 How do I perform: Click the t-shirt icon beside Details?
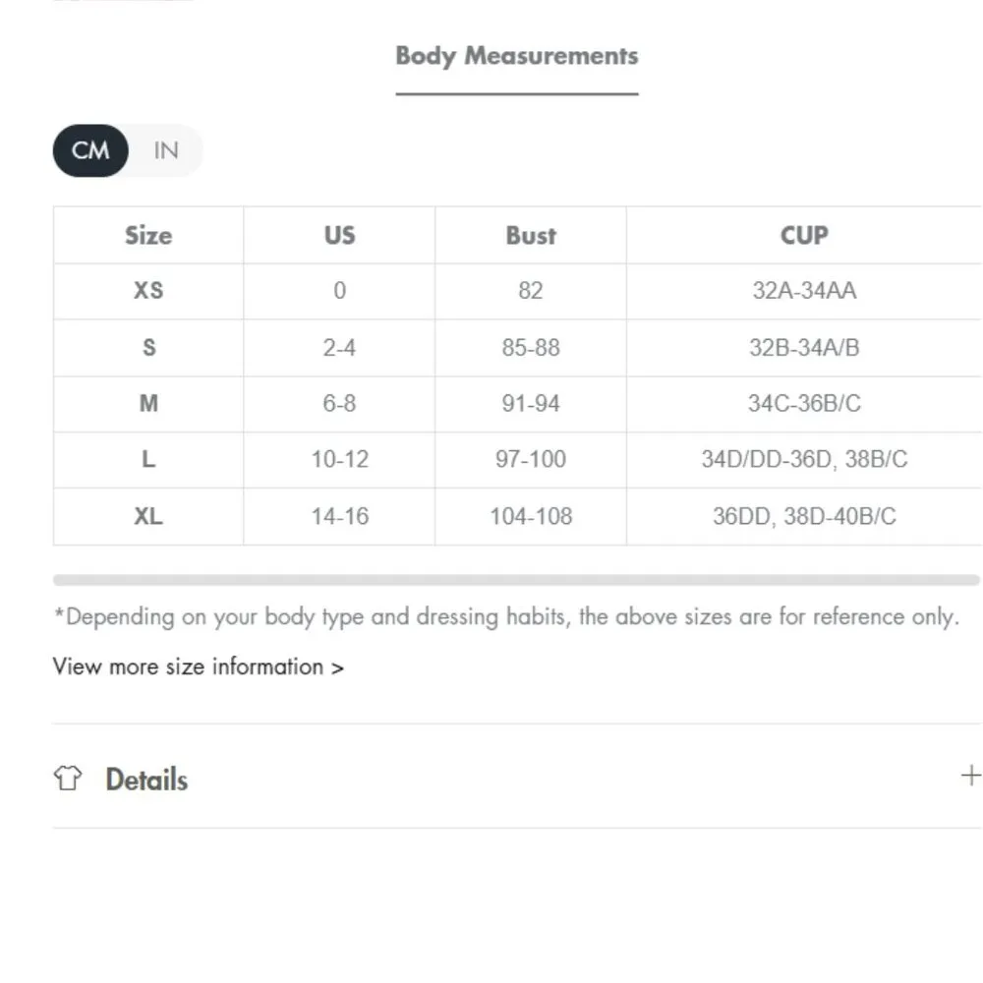[67, 779]
